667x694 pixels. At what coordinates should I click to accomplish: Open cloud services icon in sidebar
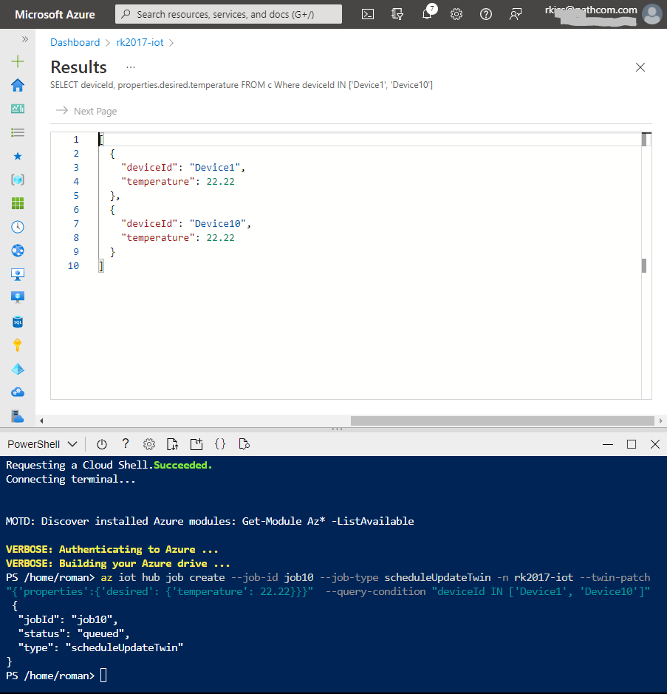click(18, 392)
